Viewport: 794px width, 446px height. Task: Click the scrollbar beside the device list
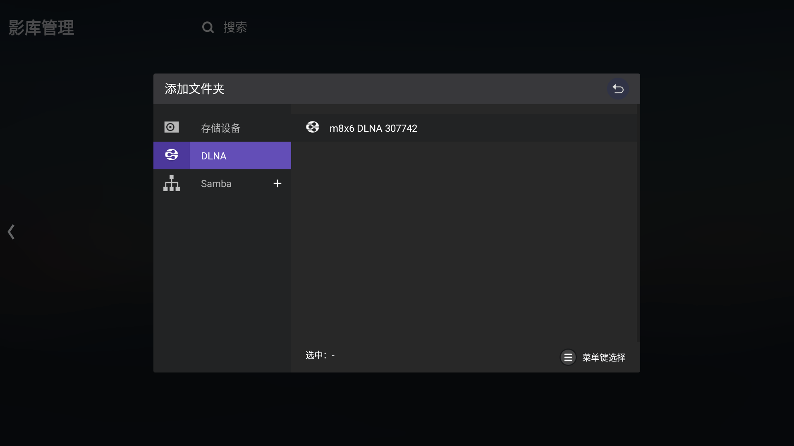coord(638,223)
